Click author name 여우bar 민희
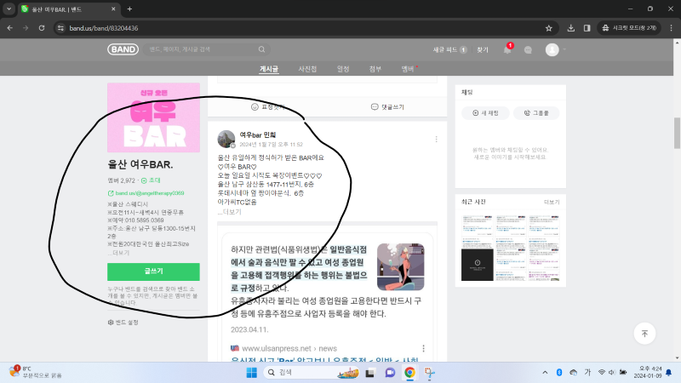 click(258, 135)
